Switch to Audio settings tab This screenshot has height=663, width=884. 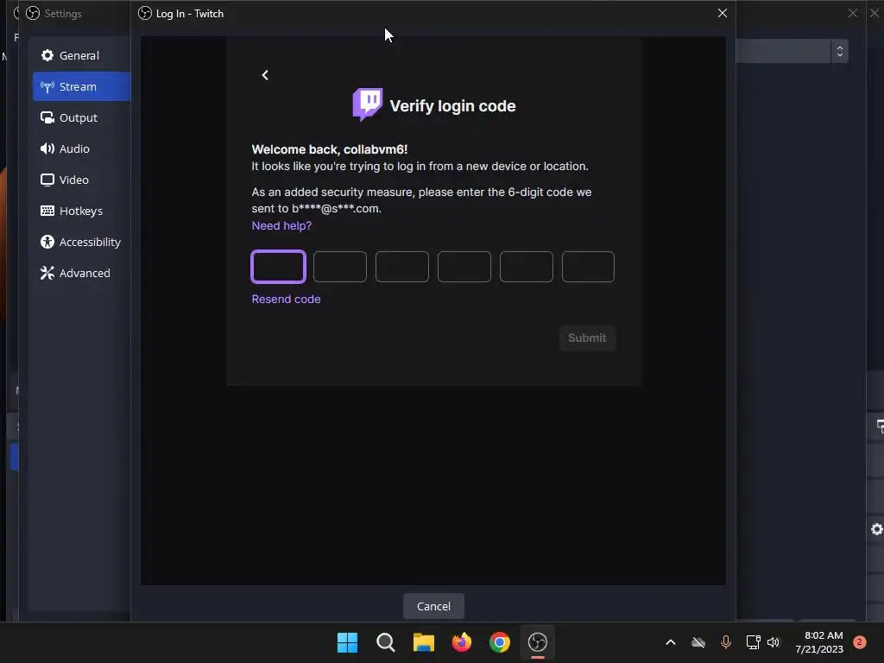(x=81, y=148)
